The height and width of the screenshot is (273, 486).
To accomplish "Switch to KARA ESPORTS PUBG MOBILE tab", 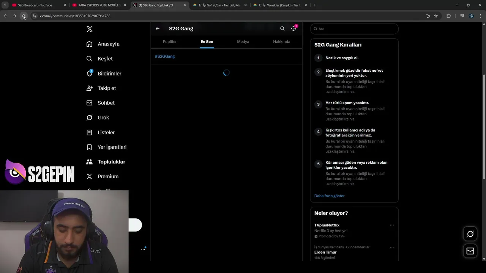I will pos(99,5).
